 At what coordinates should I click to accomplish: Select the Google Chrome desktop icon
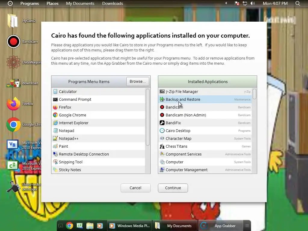(x=23, y=125)
